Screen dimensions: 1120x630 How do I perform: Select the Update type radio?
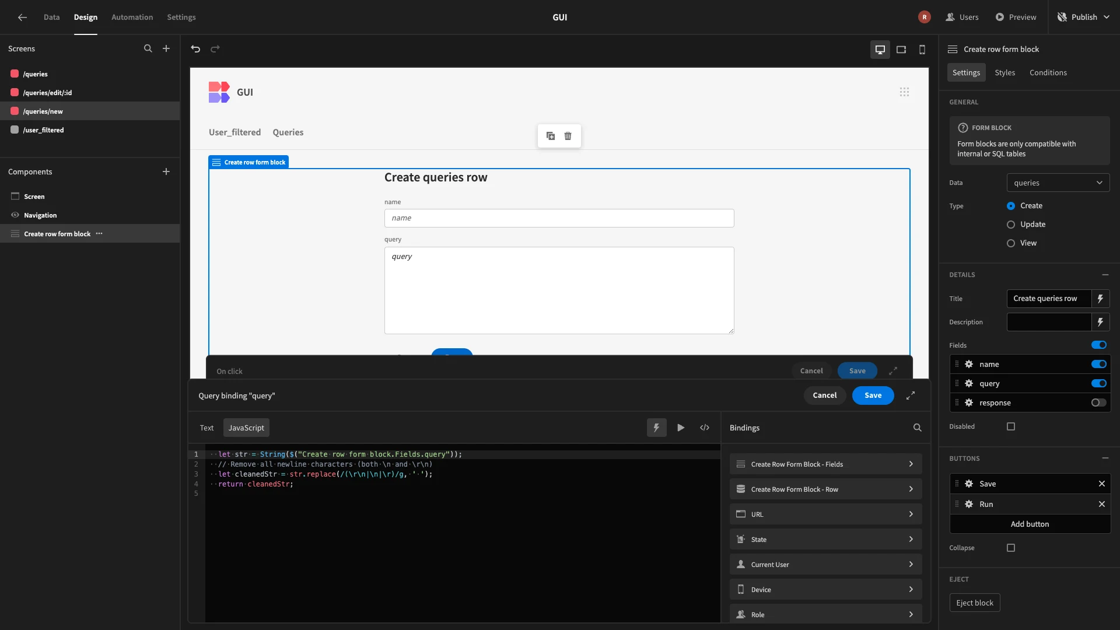click(1011, 225)
